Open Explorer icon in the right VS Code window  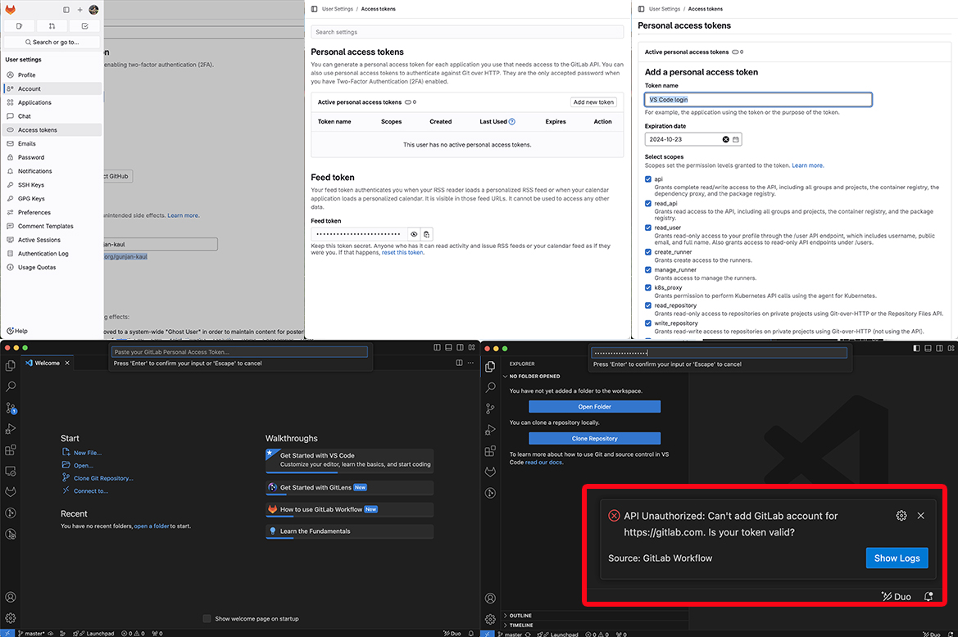(490, 366)
